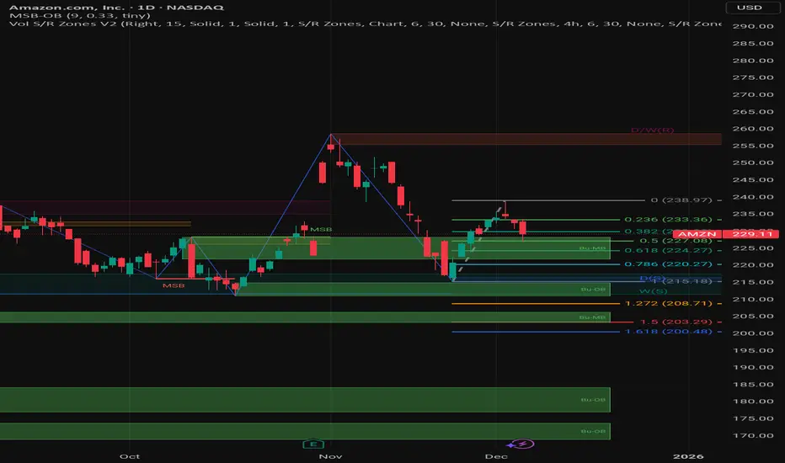Select the 0.786 (220.27) Fibonacci level

click(x=668, y=264)
